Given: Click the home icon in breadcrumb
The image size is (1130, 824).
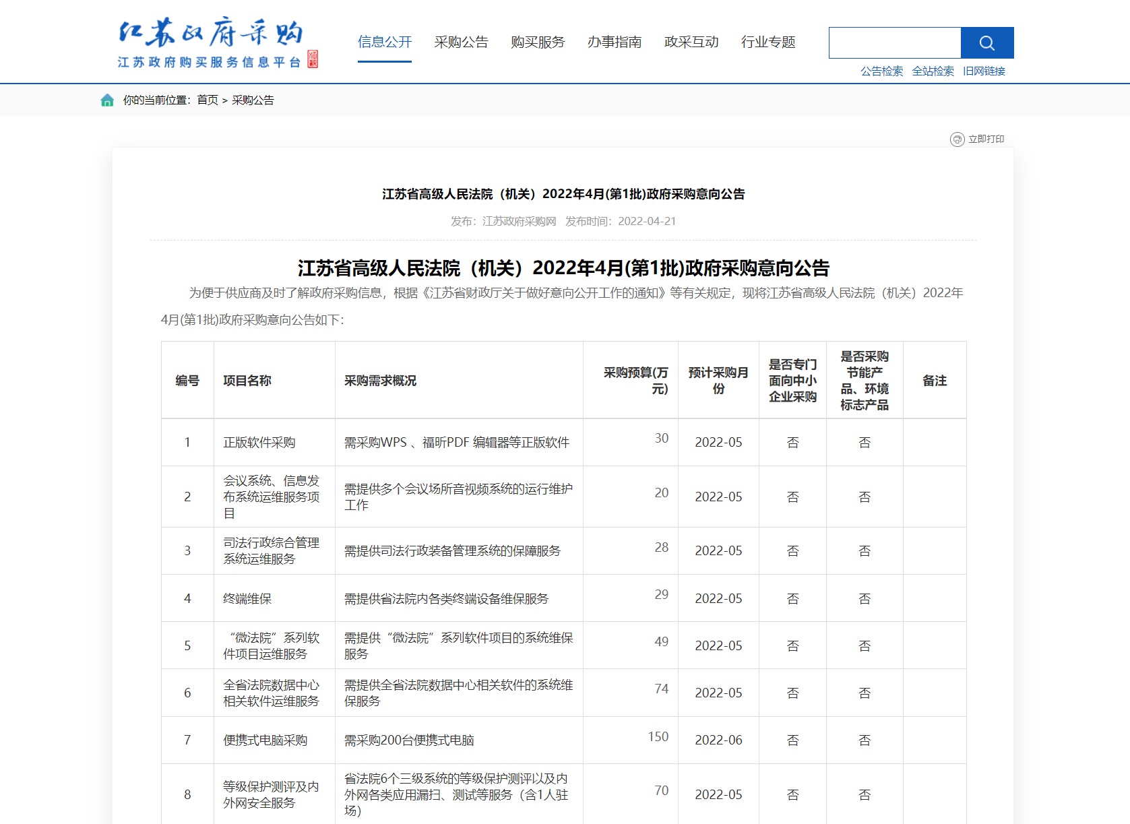Looking at the screenshot, I should (107, 100).
